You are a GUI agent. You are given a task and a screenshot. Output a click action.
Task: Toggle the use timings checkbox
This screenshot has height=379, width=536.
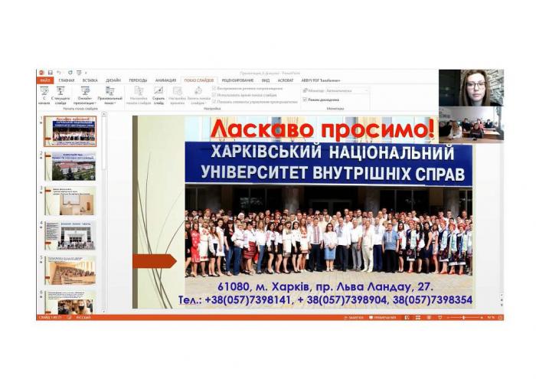214,95
